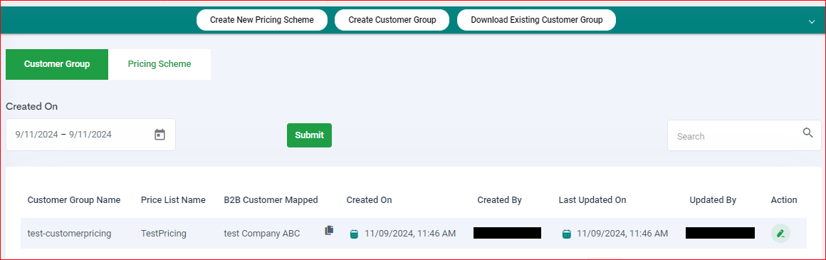Switch to the Pricing Scheme tab
This screenshot has width=826, height=260.
160,64
